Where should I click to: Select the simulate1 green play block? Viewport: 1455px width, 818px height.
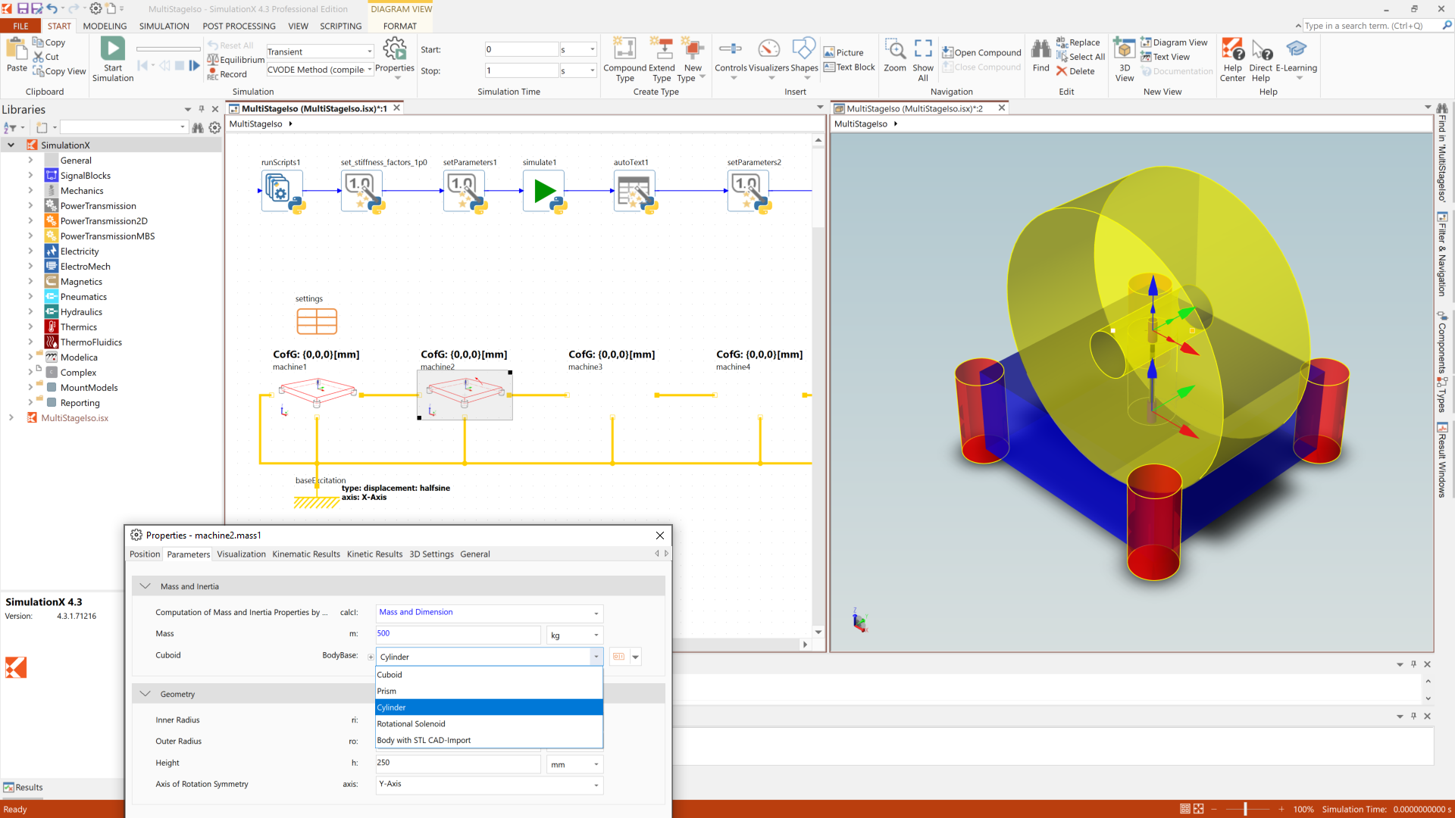pos(543,191)
